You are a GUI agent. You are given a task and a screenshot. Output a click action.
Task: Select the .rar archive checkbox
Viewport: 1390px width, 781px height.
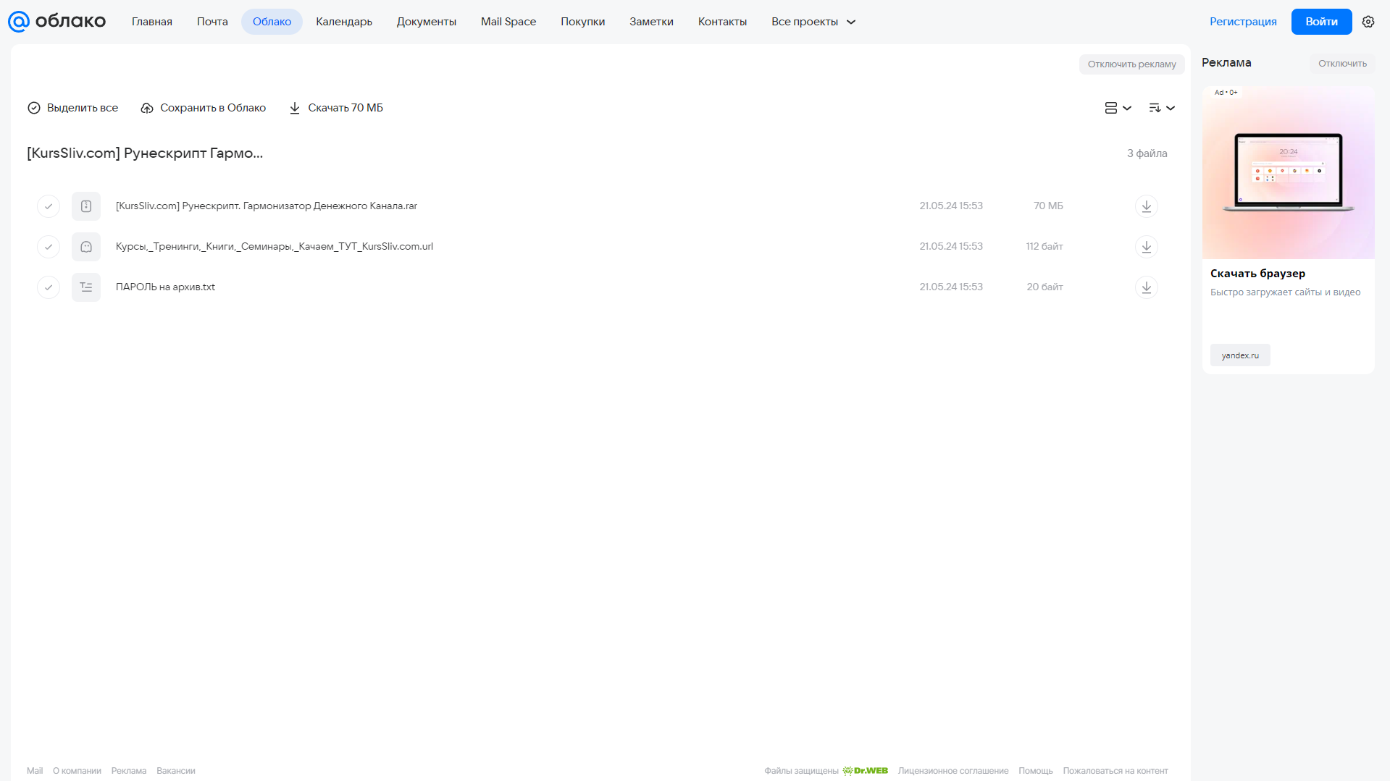pos(49,206)
